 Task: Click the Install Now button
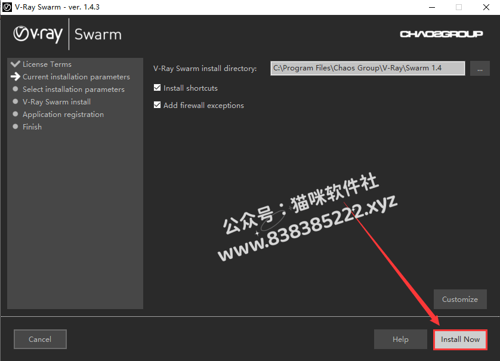point(460,340)
